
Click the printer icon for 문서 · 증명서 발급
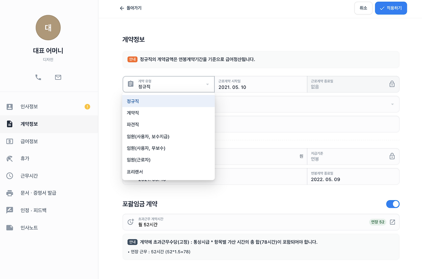[10, 193]
